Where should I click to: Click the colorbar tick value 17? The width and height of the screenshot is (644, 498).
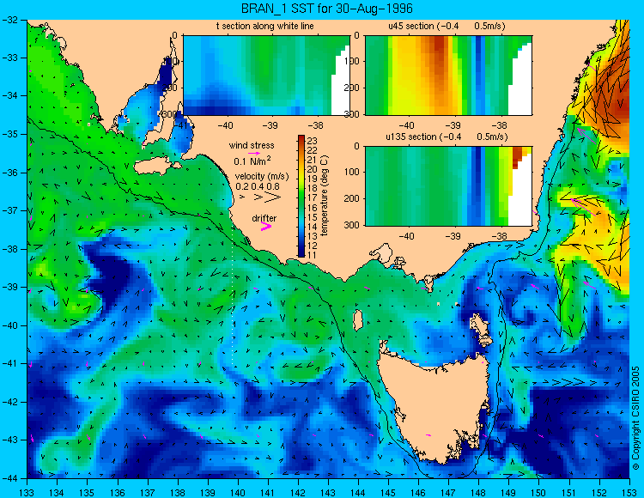pyautogui.click(x=313, y=198)
